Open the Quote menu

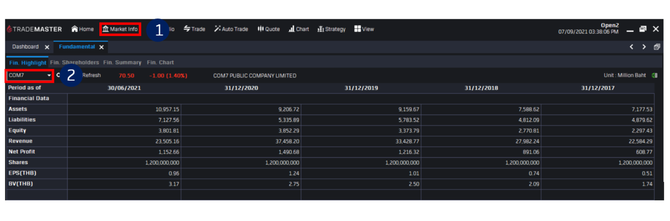269,29
